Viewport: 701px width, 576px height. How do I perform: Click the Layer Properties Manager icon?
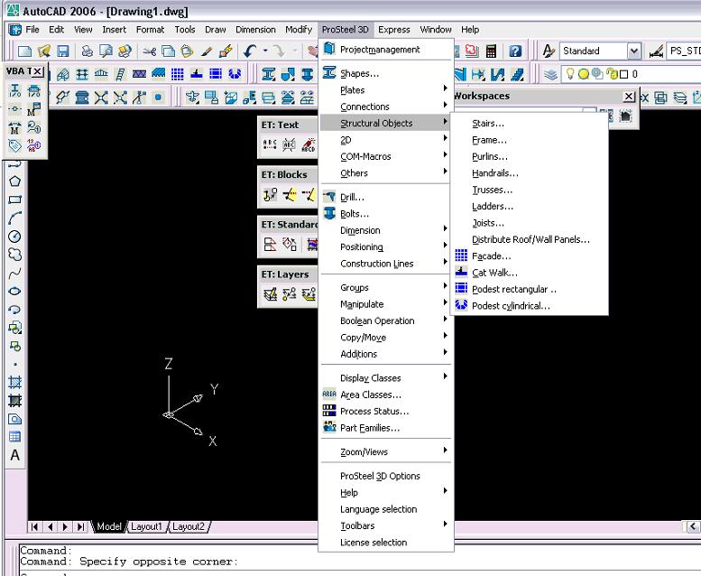point(550,74)
